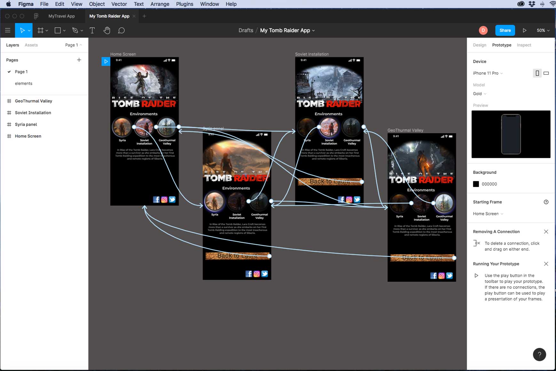Select the Move tool
Image resolution: width=556 pixels, height=371 pixels.
click(22, 30)
